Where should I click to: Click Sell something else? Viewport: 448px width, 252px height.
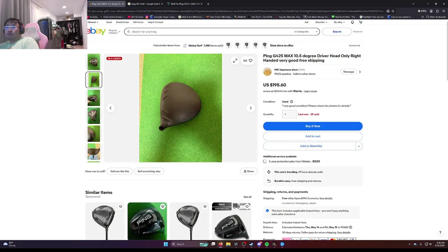click(x=149, y=171)
